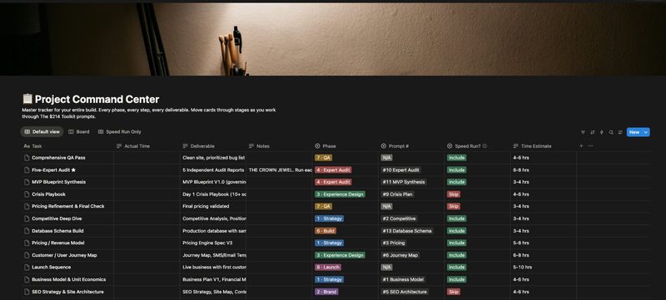Open the Comprehensive QA Pass task page

pyautogui.click(x=58, y=158)
